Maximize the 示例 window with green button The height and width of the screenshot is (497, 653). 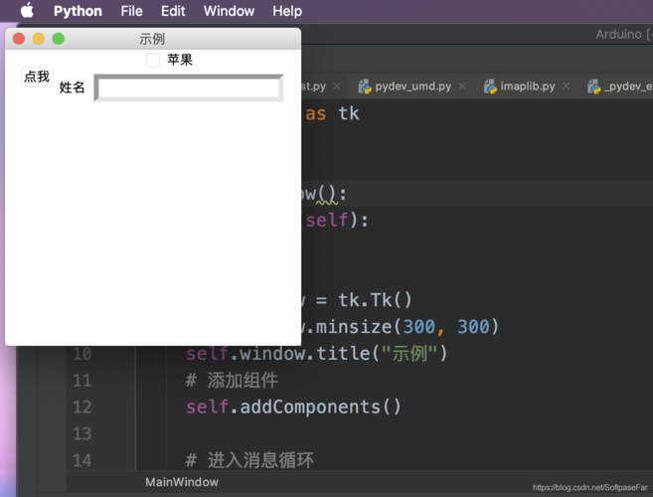click(x=59, y=39)
